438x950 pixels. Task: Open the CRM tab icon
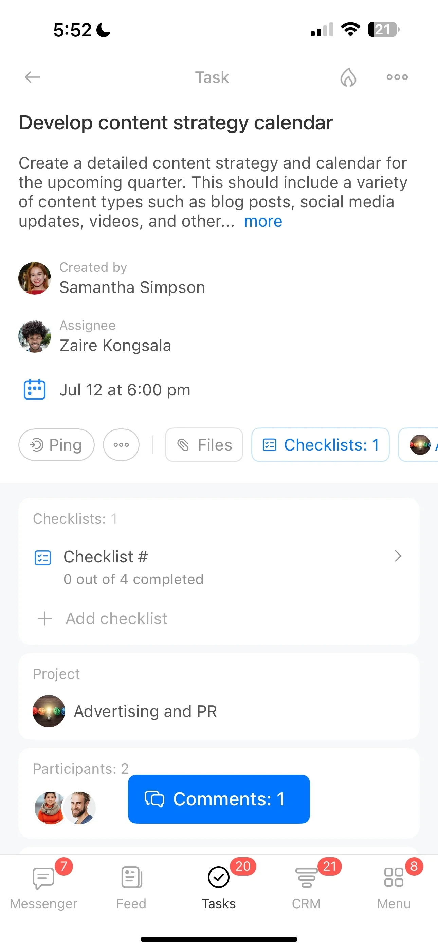click(x=306, y=878)
